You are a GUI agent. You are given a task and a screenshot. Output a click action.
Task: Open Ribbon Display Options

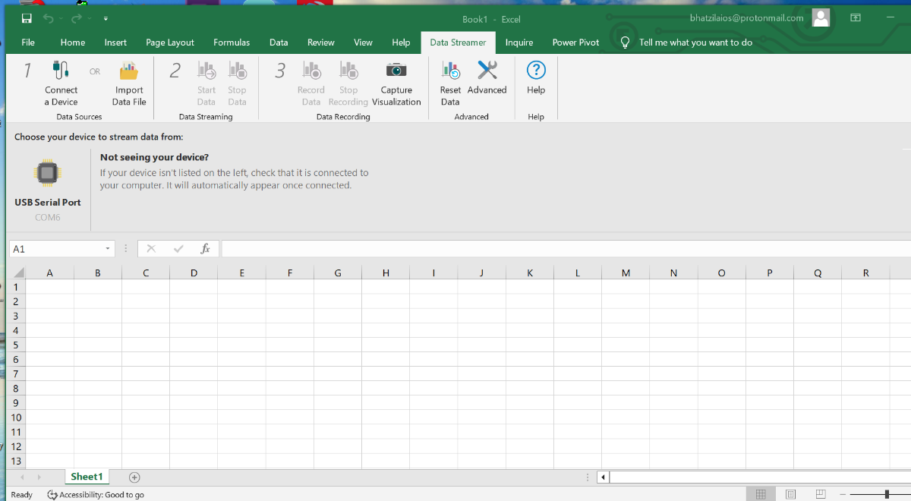click(x=856, y=17)
